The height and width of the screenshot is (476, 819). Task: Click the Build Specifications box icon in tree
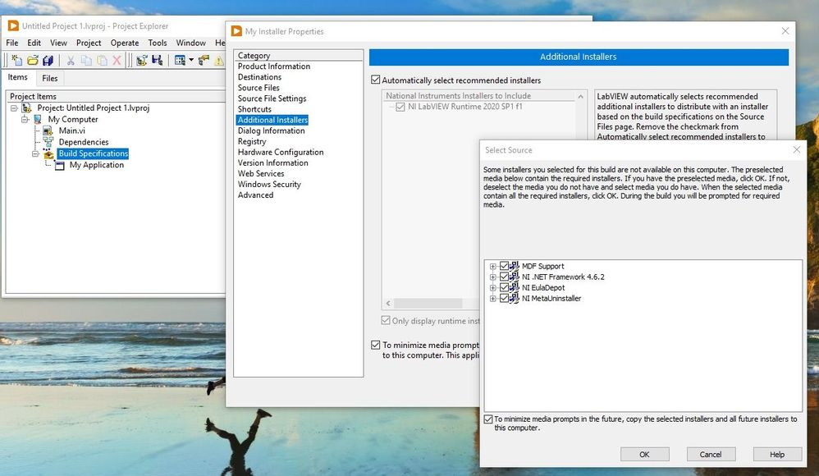click(x=48, y=153)
